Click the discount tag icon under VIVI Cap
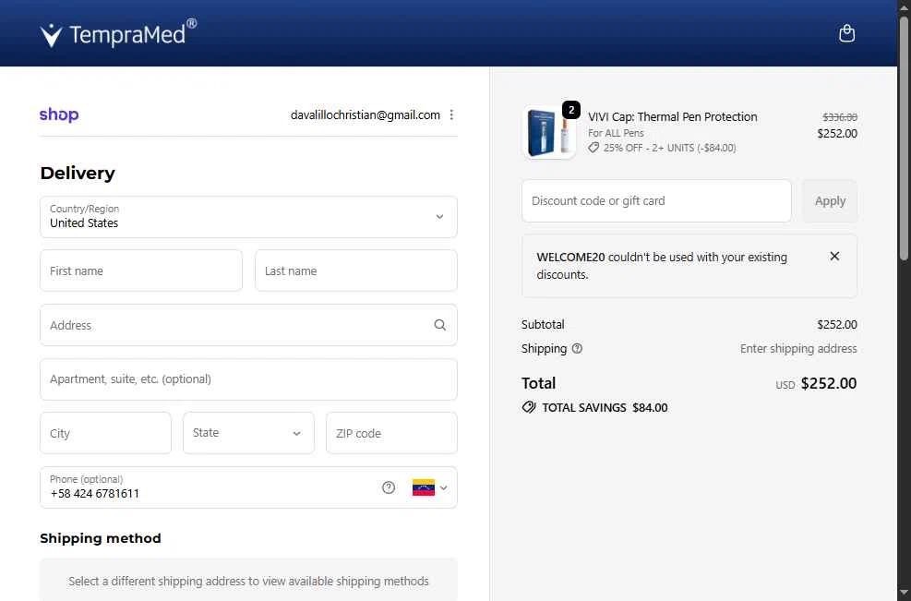The width and height of the screenshot is (911, 601). [x=593, y=148]
